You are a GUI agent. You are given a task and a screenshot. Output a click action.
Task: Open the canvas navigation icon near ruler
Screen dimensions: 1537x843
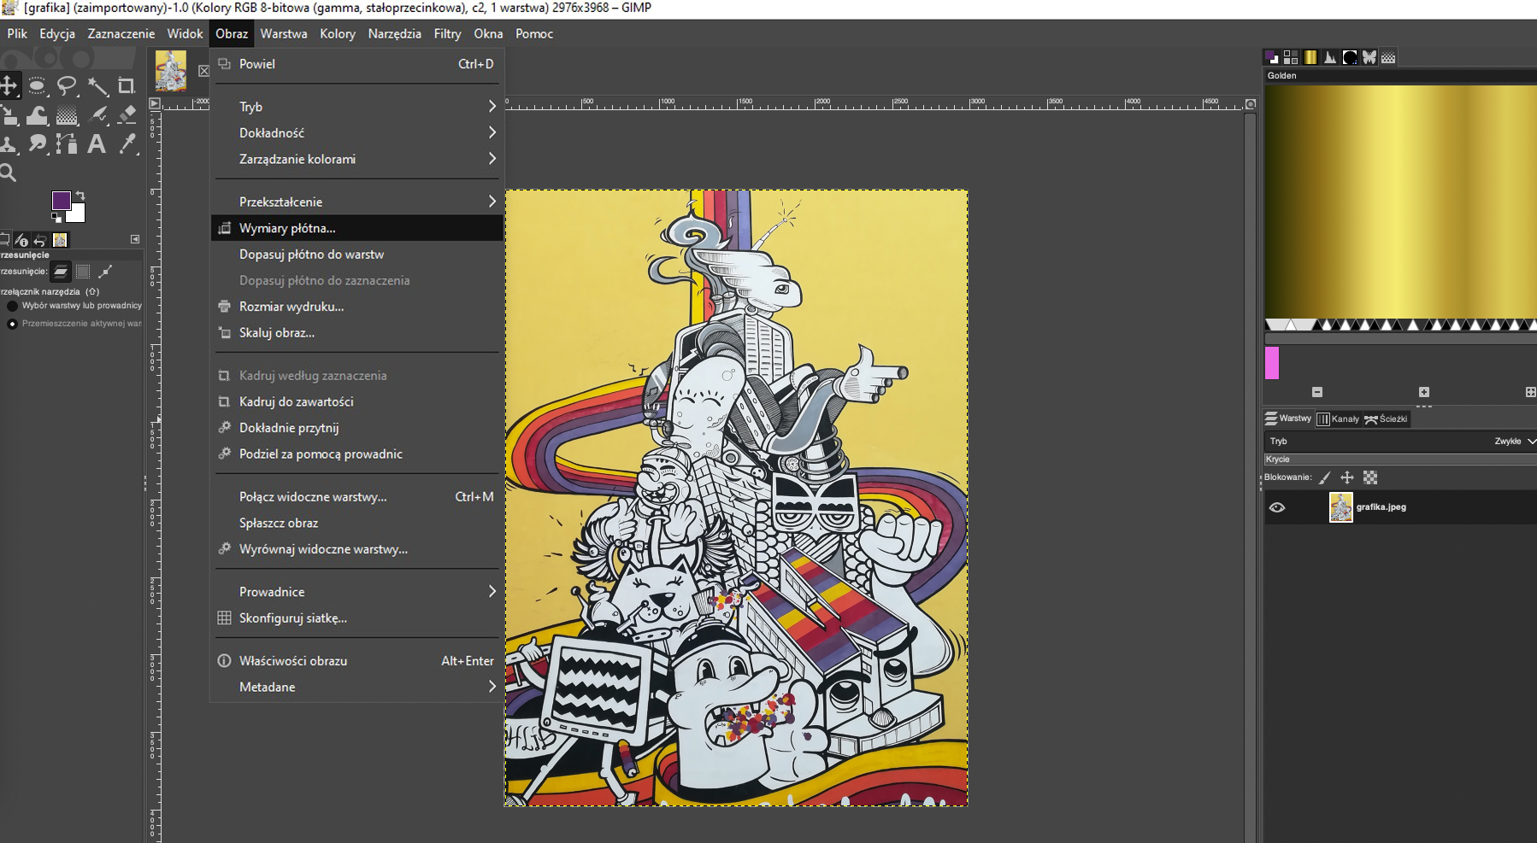[1251, 104]
